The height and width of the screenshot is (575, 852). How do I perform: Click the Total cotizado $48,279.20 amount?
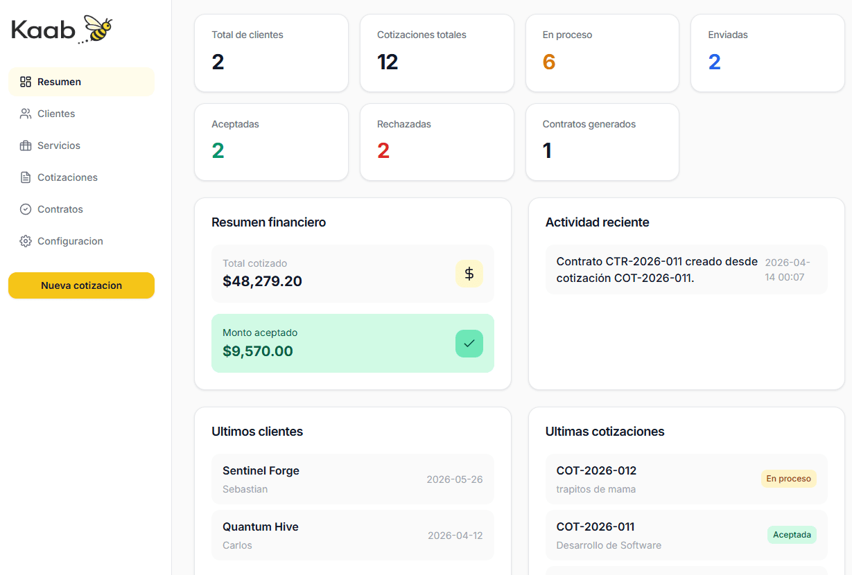point(262,281)
